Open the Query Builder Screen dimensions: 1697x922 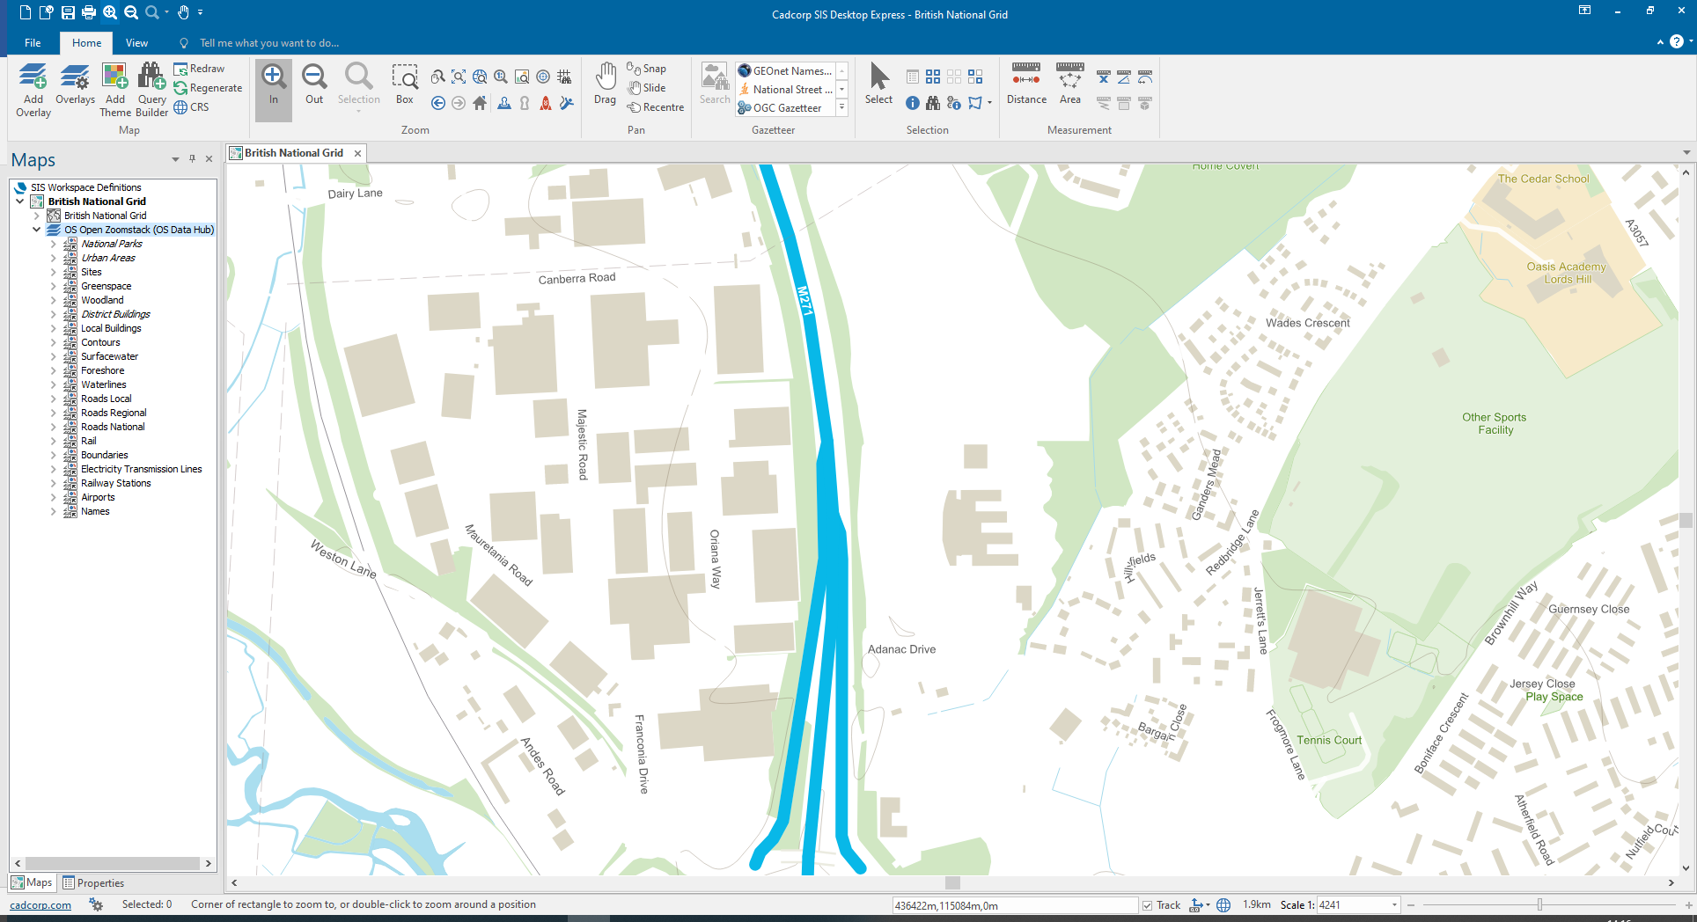pyautogui.click(x=151, y=88)
